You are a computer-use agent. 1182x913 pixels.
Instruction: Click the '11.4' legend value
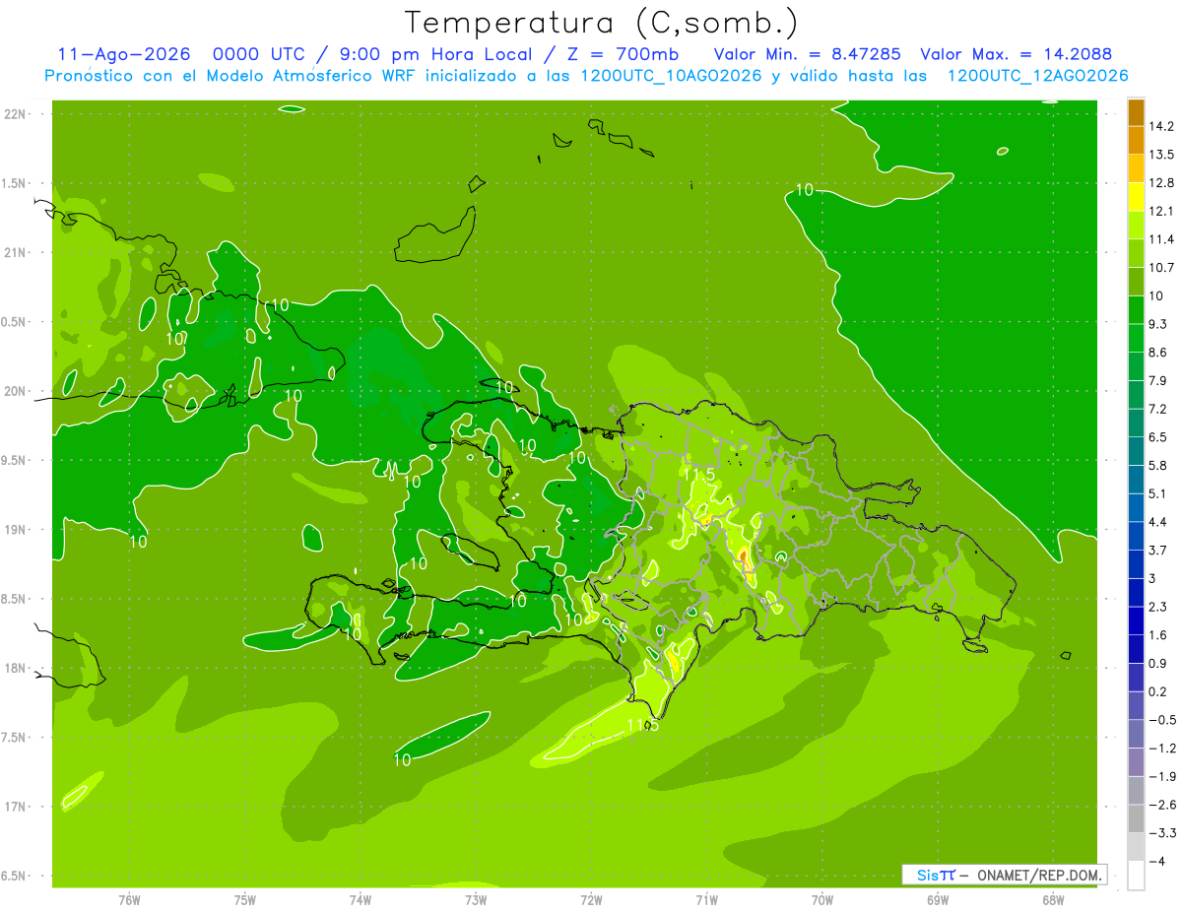point(1161,239)
